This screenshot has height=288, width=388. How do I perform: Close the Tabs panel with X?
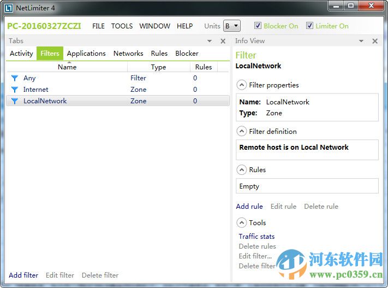pyautogui.click(x=223, y=41)
